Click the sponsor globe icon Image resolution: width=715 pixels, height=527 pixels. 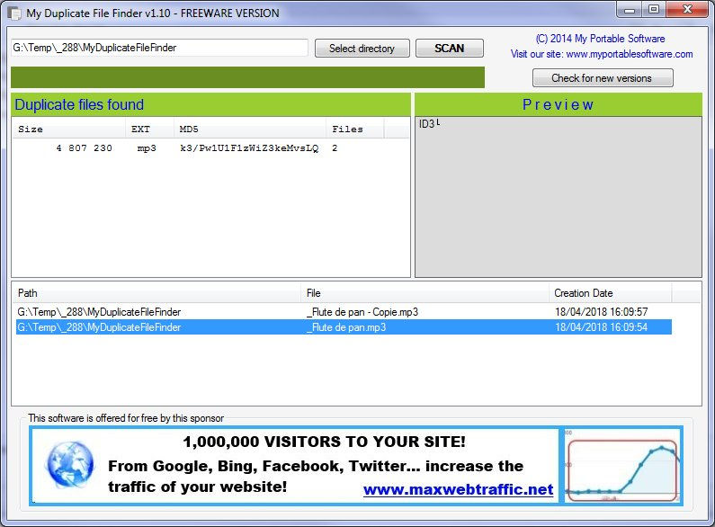coord(71,464)
